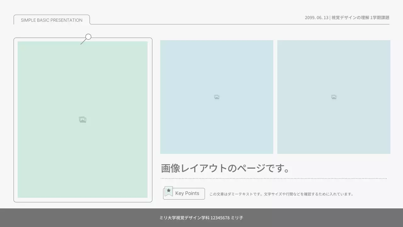
Task: Click the gray footer bar with ミリ大学 text
Action: (x=201, y=218)
